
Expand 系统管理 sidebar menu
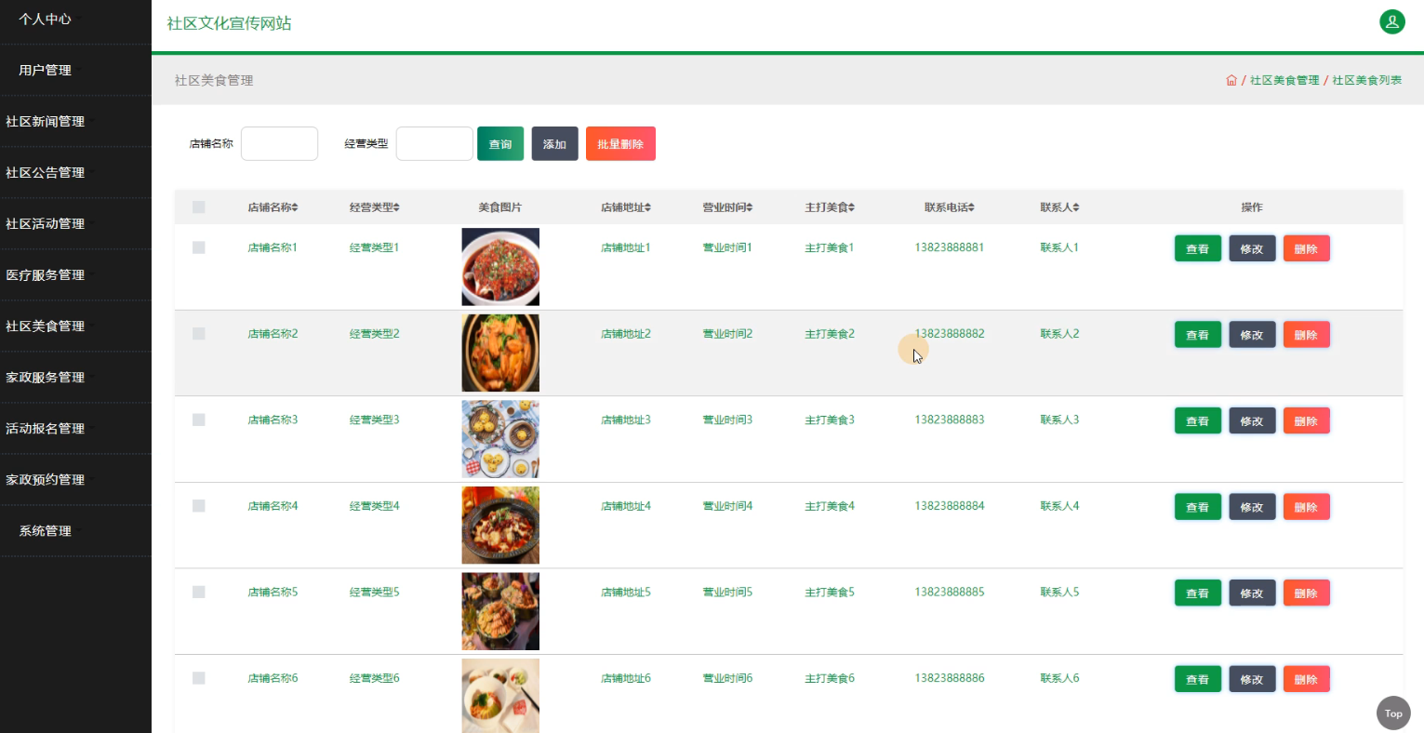75,531
